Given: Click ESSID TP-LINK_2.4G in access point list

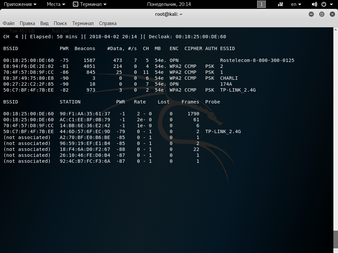Looking at the screenshot, I should click(238, 90).
